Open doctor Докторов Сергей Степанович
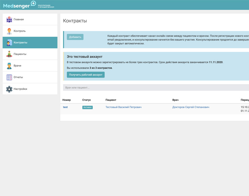This screenshot has height=196, width=249. point(191,107)
